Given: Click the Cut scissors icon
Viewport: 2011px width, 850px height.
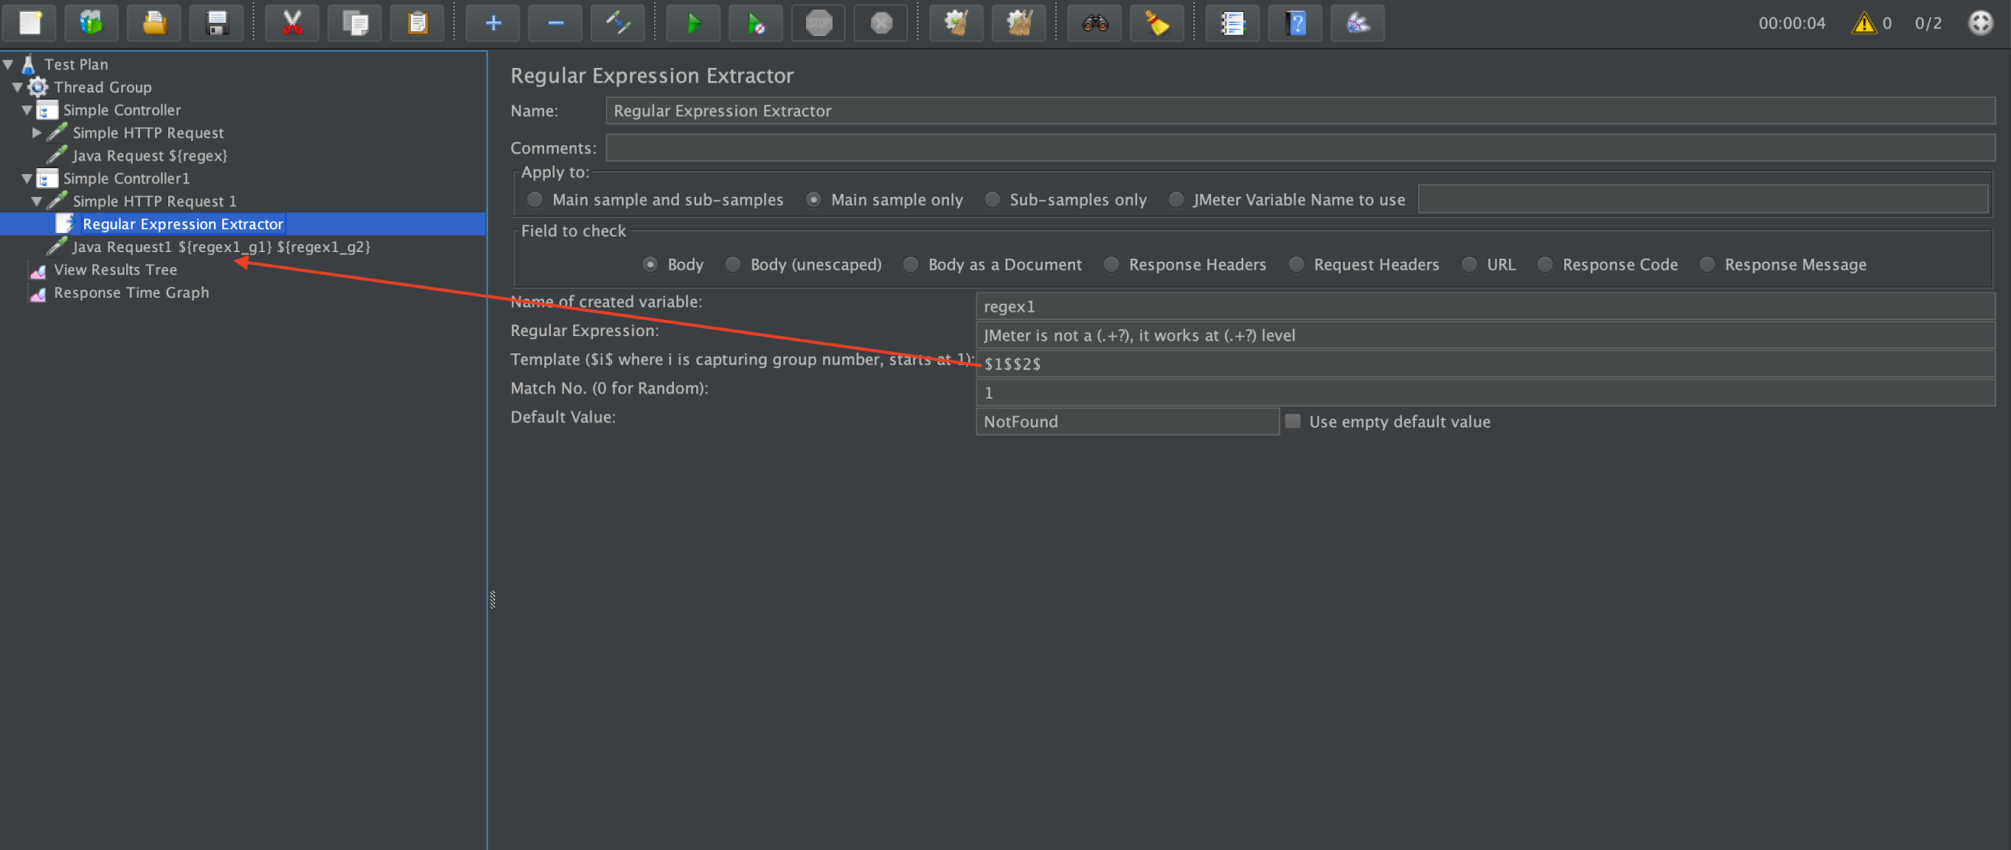Looking at the screenshot, I should point(292,23).
